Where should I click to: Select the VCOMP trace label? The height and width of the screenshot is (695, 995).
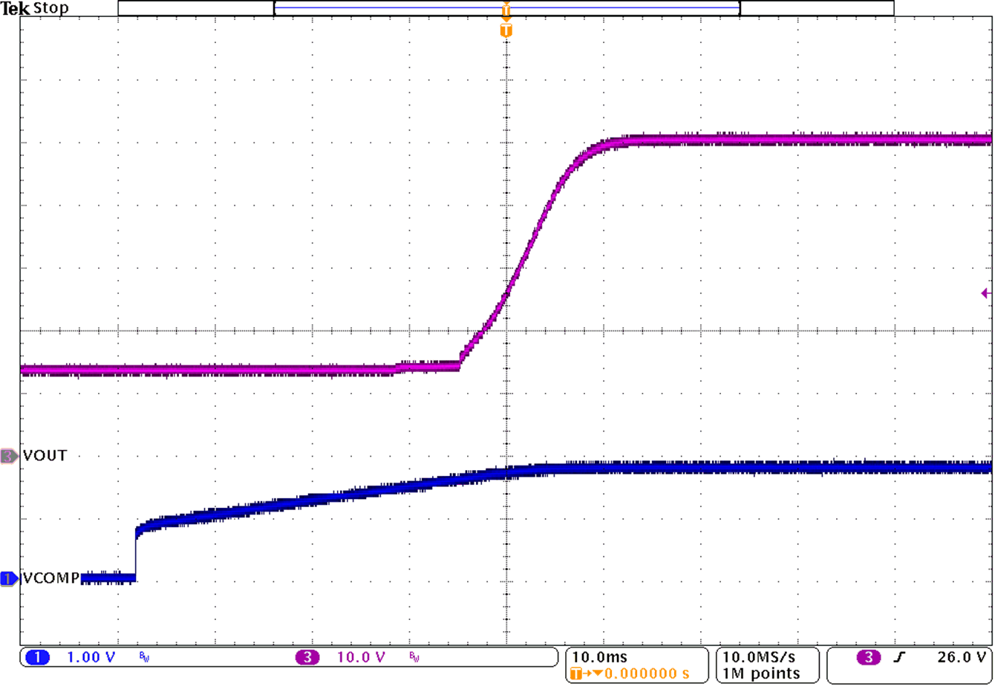(x=48, y=578)
